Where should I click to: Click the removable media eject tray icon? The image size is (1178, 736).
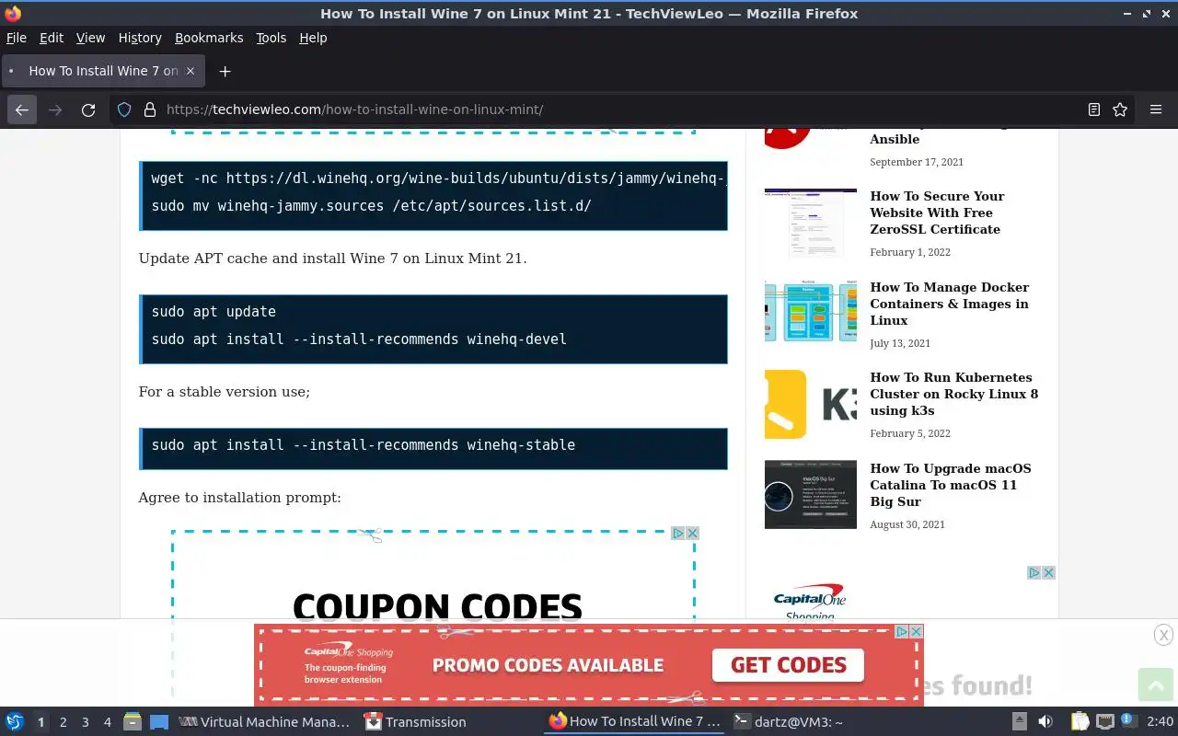tap(1019, 722)
